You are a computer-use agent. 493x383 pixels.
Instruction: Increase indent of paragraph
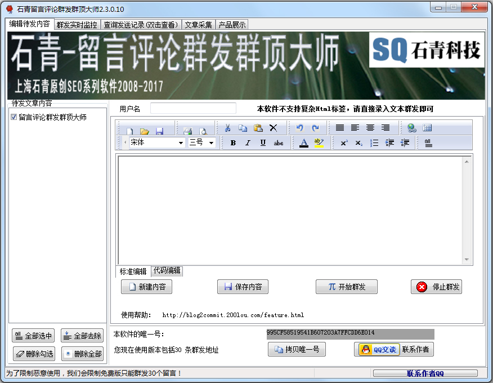(x=389, y=143)
